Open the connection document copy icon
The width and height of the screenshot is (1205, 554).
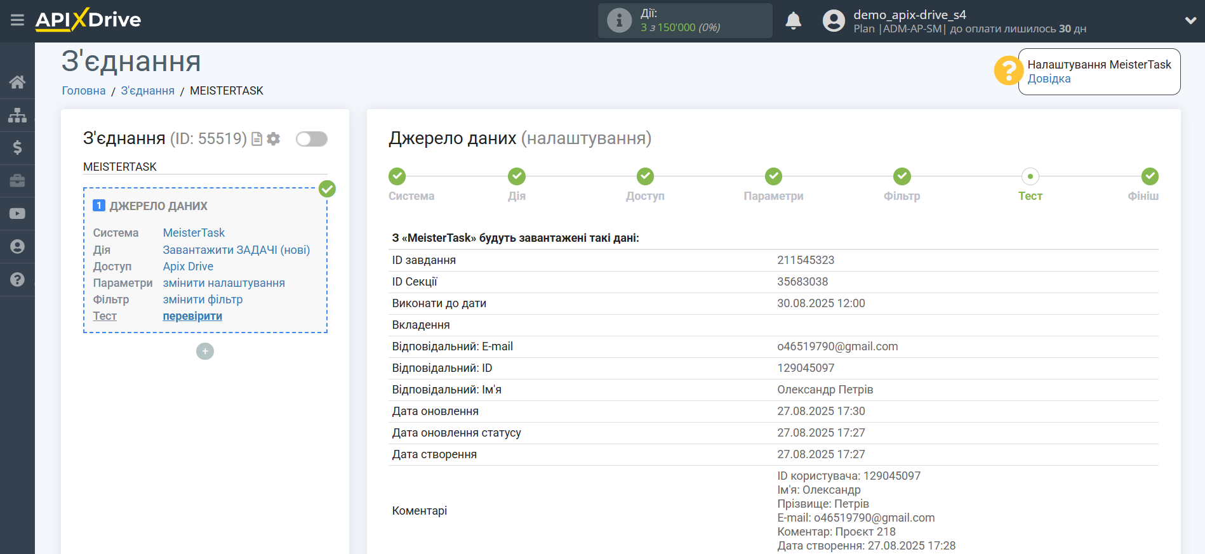(x=257, y=139)
